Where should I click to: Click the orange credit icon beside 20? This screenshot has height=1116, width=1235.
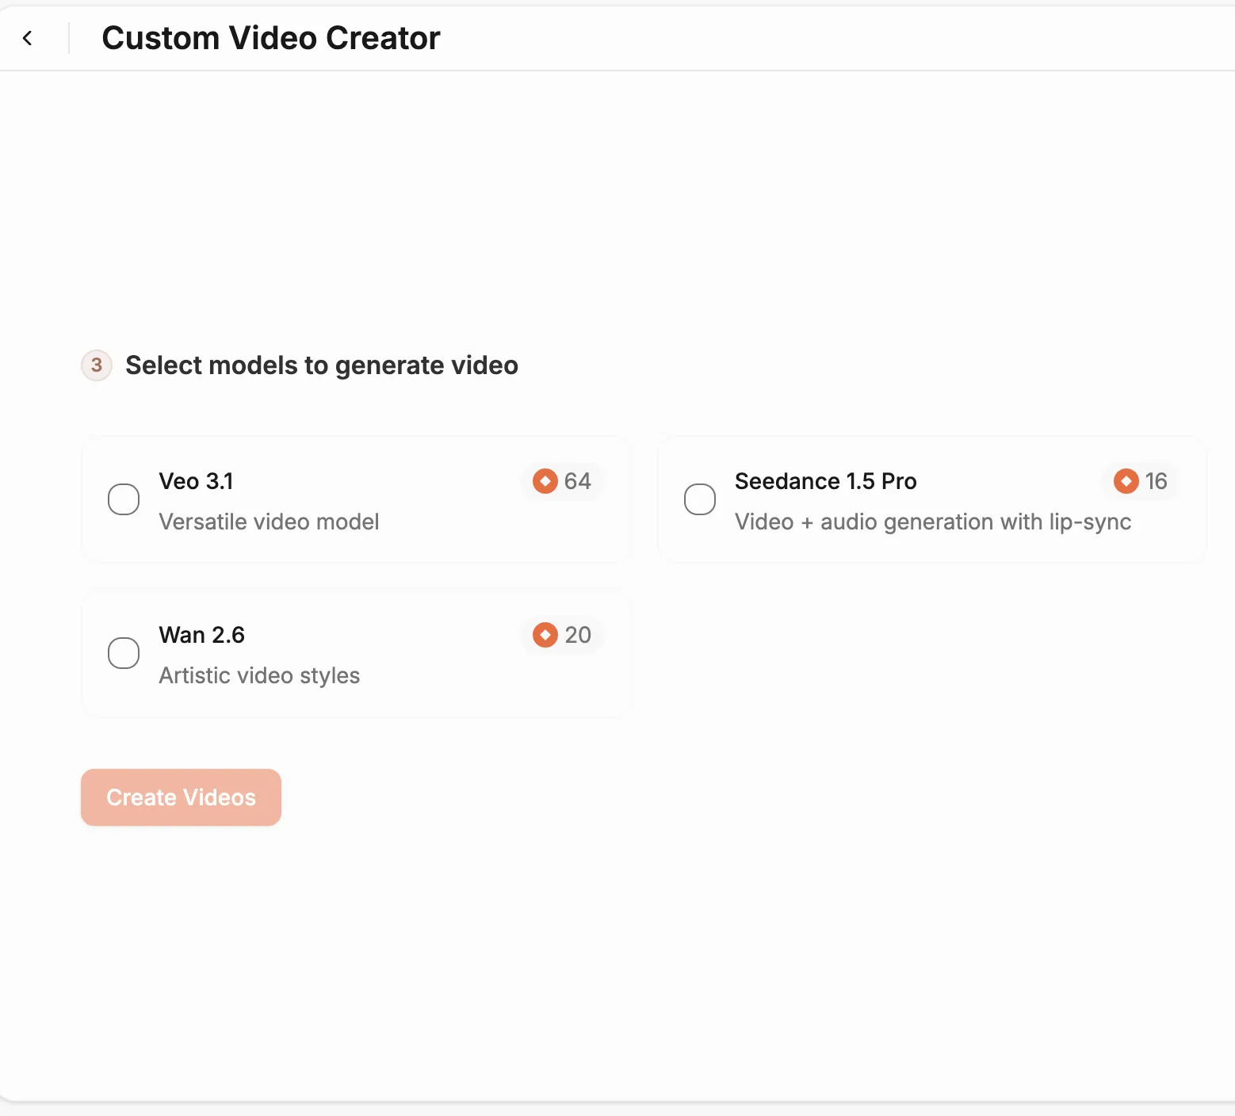point(545,635)
